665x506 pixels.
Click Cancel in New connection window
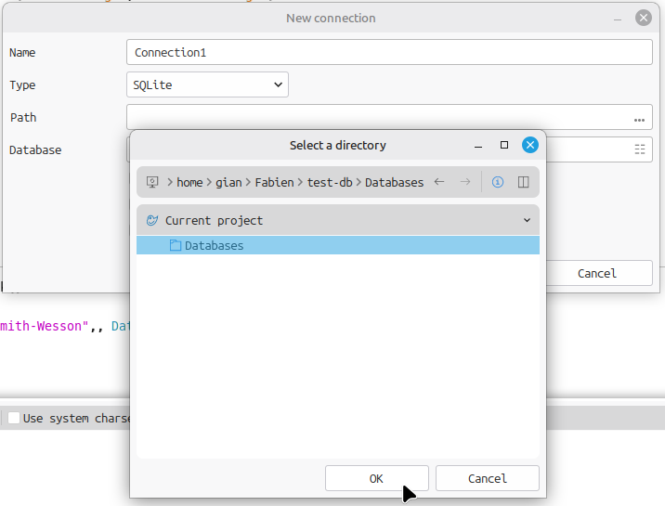596,273
